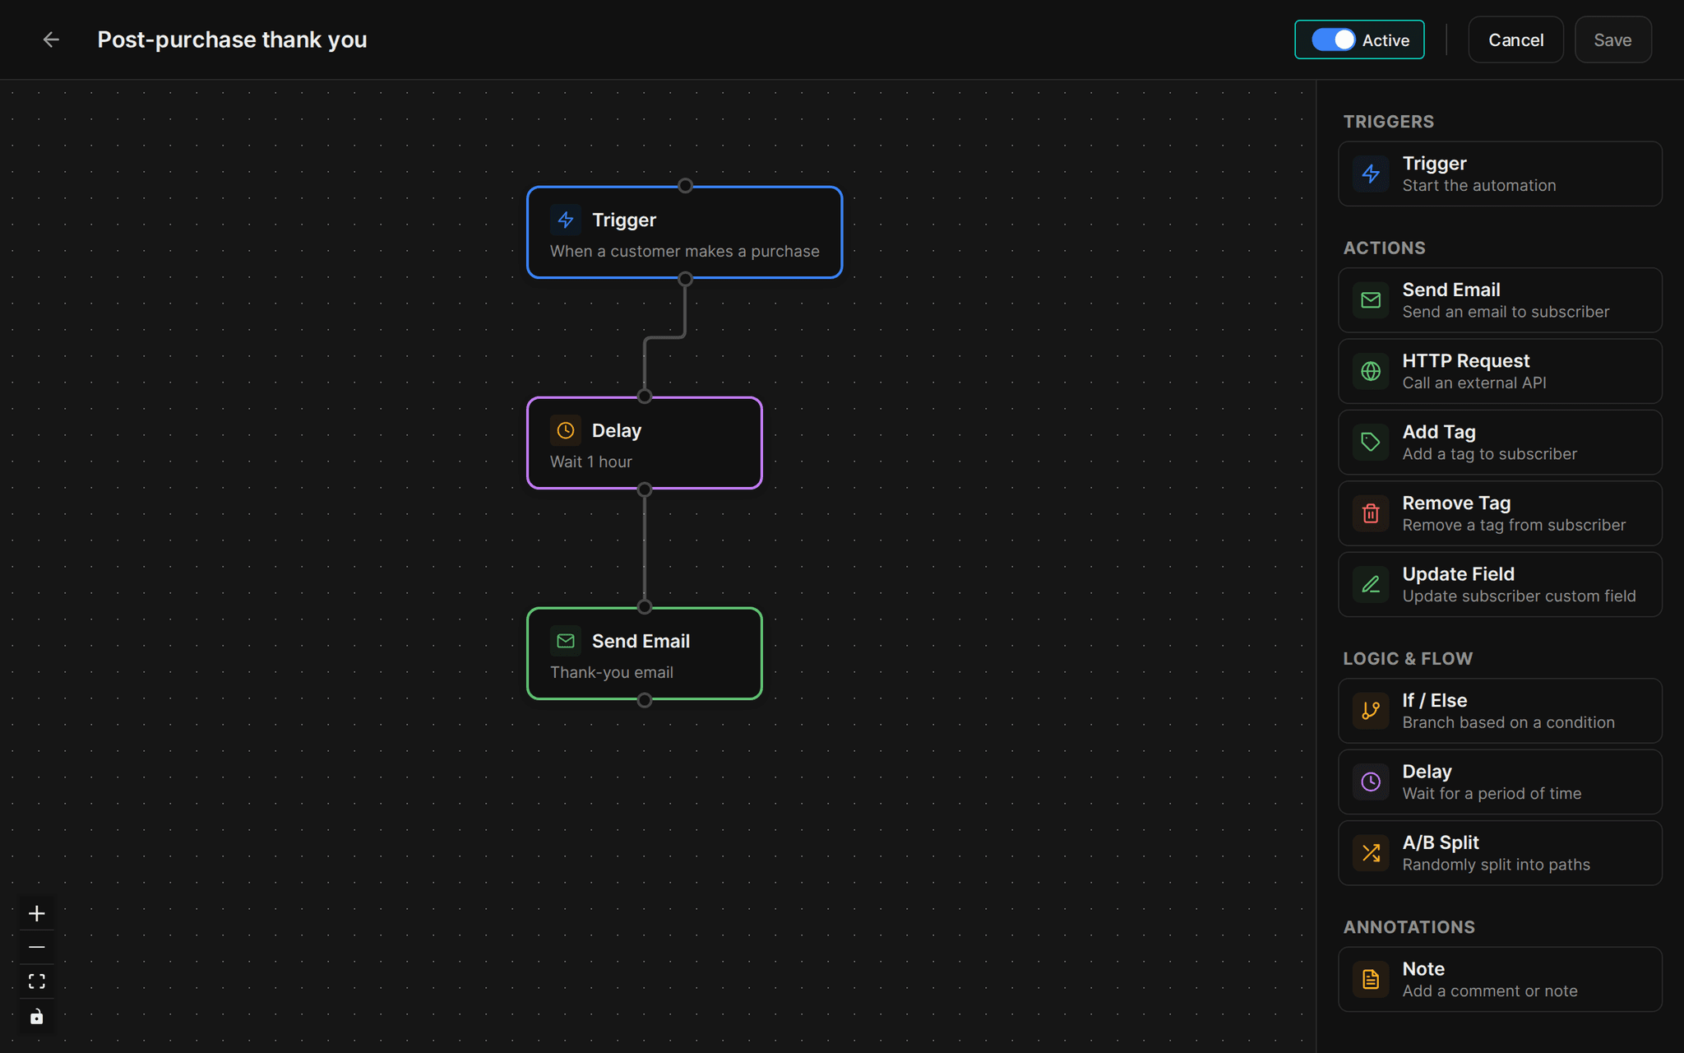Select the Trigger node on canvas

pyautogui.click(x=685, y=233)
